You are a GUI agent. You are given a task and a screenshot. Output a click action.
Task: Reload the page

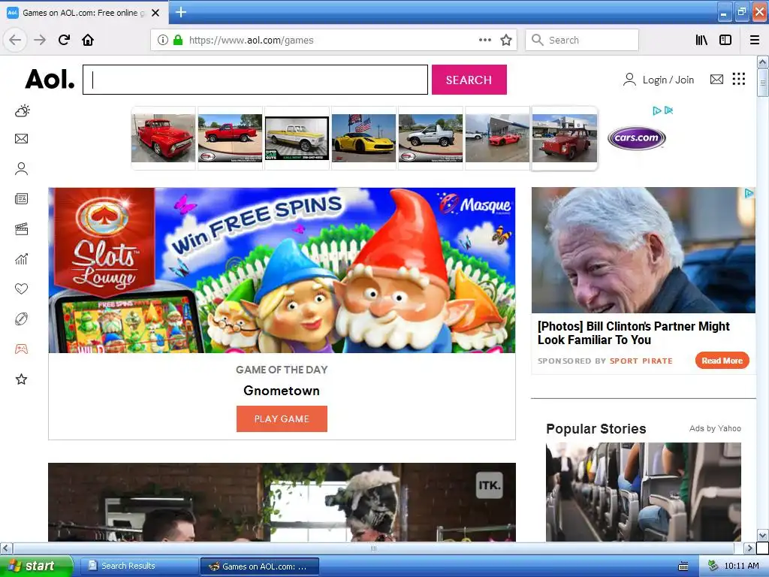point(64,40)
